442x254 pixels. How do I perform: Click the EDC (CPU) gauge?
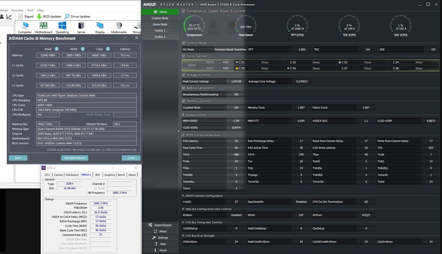pyautogui.click(x=401, y=25)
